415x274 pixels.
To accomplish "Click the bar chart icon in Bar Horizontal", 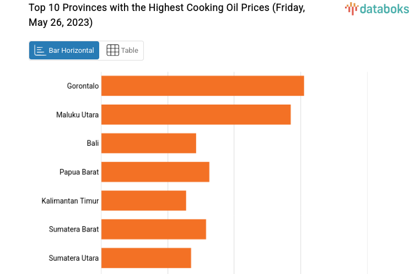I will (40, 51).
